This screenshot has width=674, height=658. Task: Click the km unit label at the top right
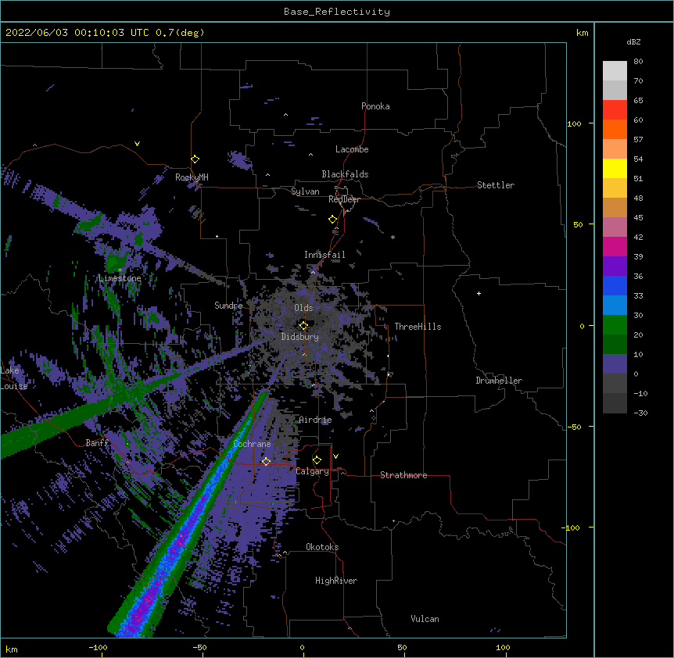point(583,33)
